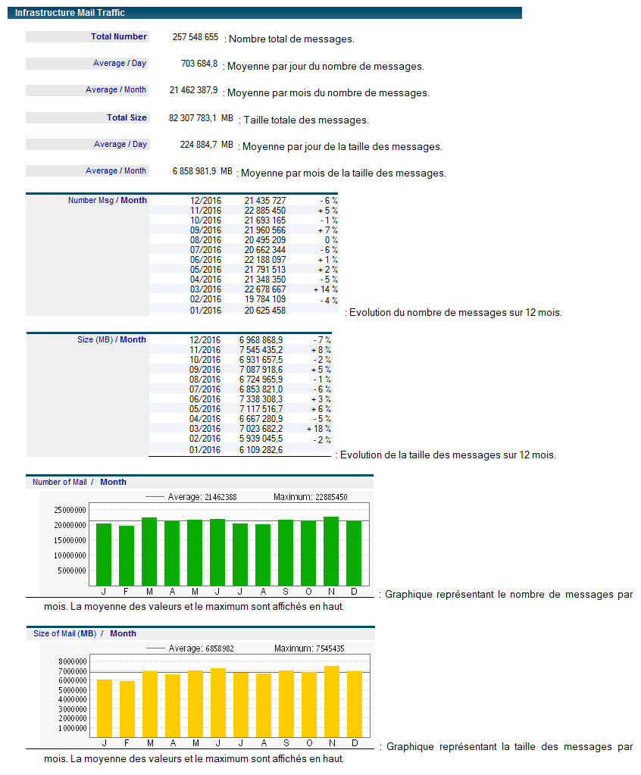Click size value 7 117 516,7

coord(261,409)
